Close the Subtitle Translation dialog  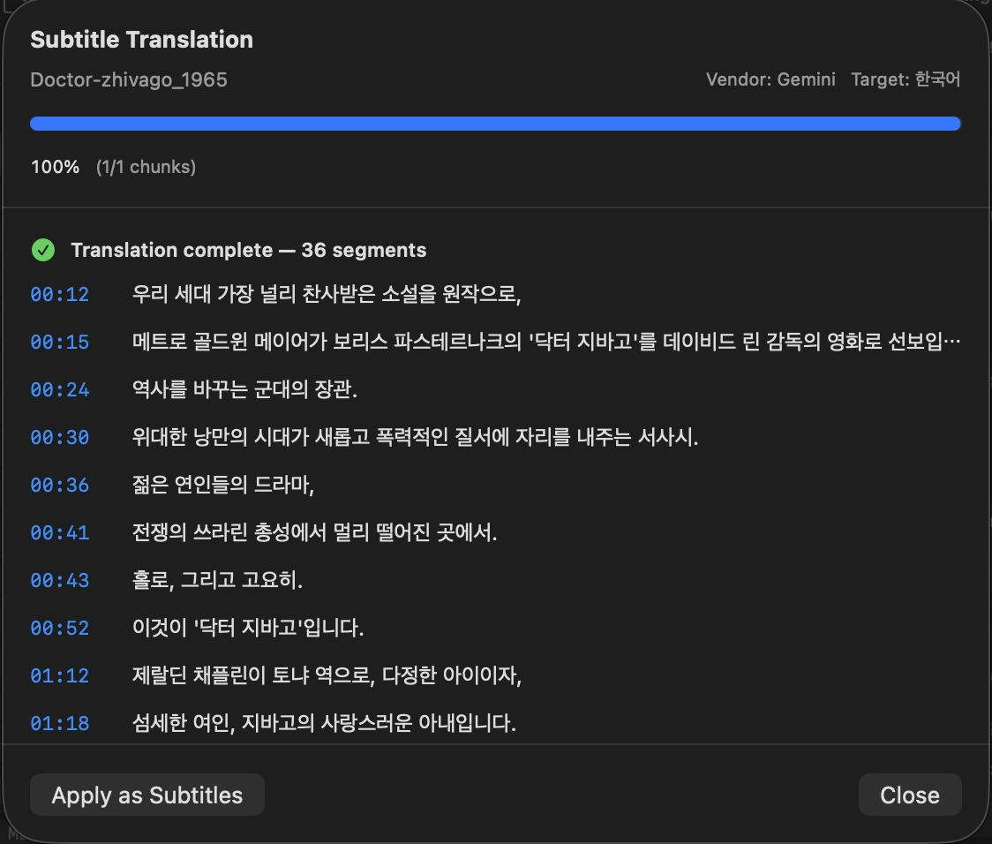pyautogui.click(x=910, y=795)
